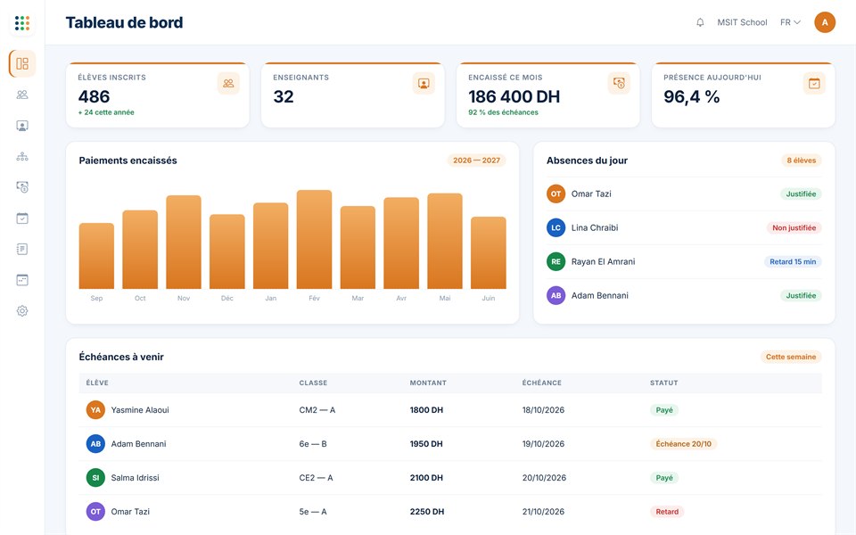The width and height of the screenshot is (856, 535).
Task: Select the Fév bar in payments chart
Action: point(315,239)
